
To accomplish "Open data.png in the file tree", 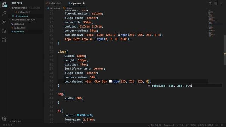I will (x=19, y=24).
